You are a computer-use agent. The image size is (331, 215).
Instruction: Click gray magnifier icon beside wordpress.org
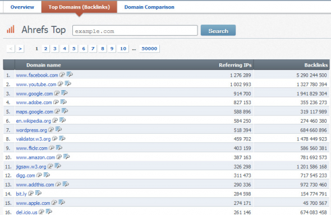point(51,130)
